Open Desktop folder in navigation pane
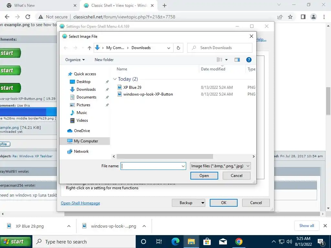Image resolution: width=331 pixels, height=248 pixels. pyautogui.click(x=83, y=82)
